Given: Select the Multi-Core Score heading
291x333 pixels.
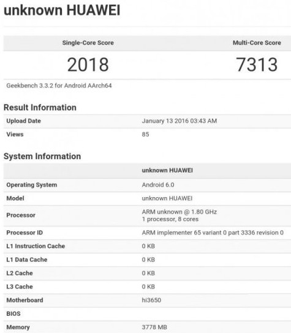Looking at the screenshot, I should [257, 43].
